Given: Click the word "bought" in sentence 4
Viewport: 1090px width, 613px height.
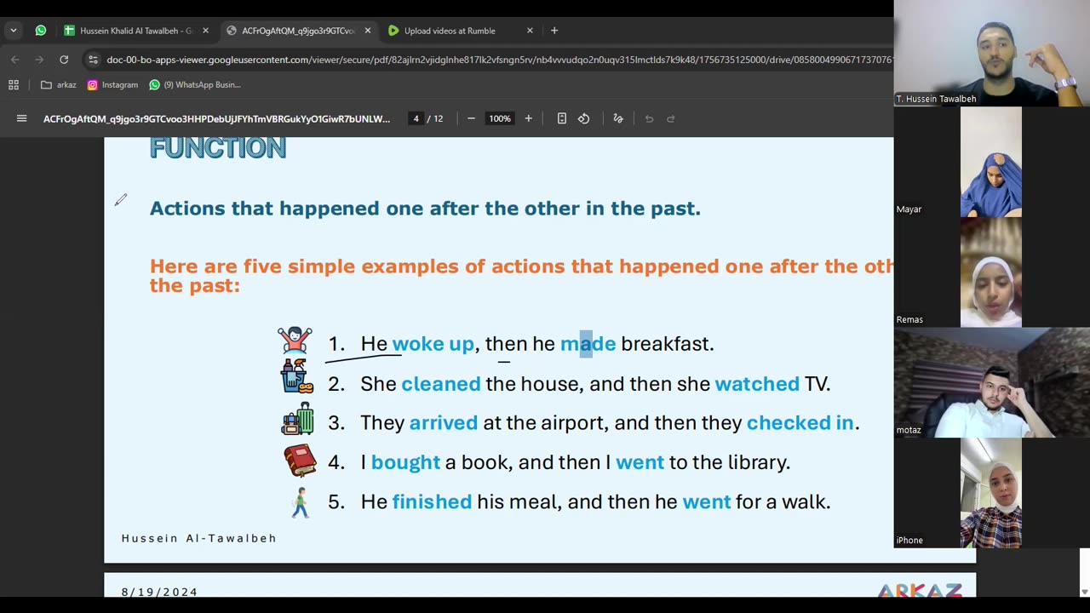Looking at the screenshot, I should click(405, 462).
